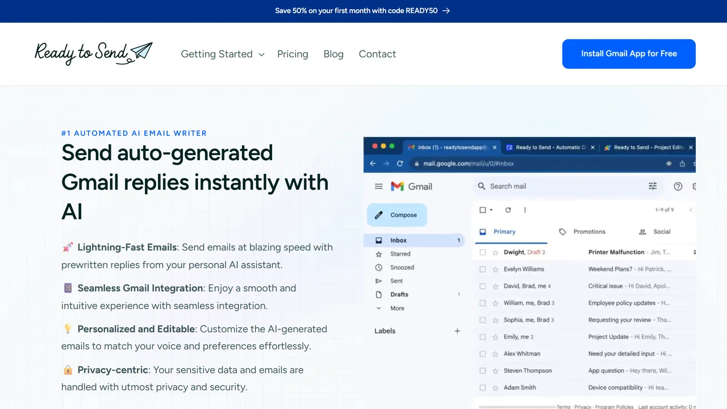727x409 pixels.
Task: Expand More in the Gmail sidebar
Action: [x=391, y=308]
